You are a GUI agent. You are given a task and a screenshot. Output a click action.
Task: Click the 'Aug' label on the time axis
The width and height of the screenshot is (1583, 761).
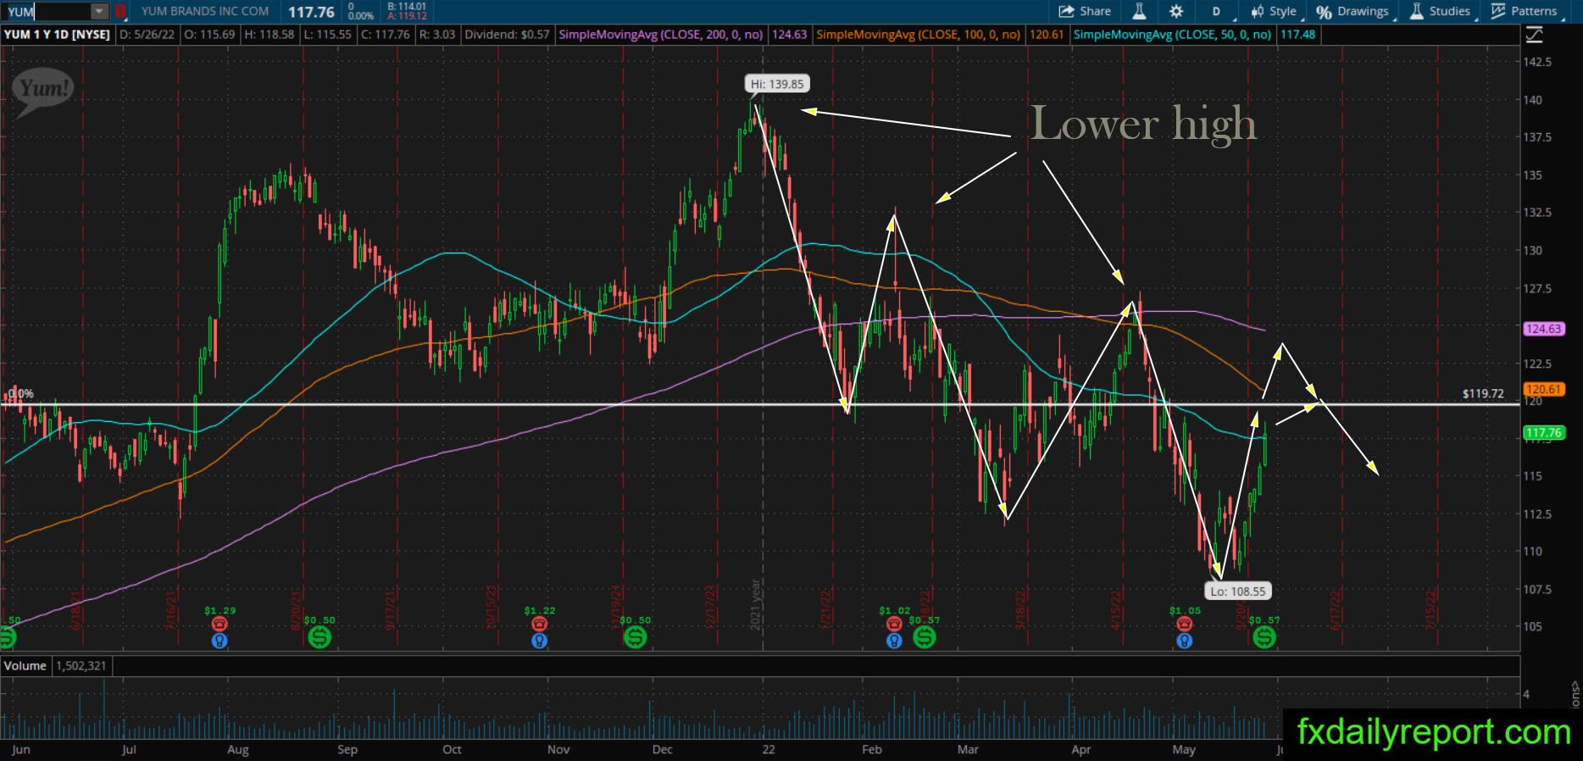pyautogui.click(x=238, y=750)
